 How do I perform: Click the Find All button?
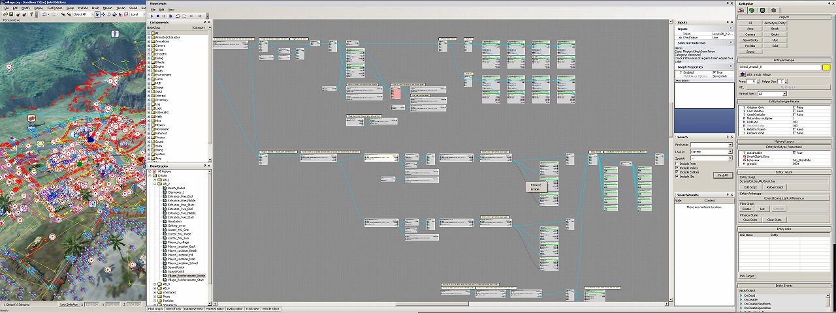click(x=722, y=175)
